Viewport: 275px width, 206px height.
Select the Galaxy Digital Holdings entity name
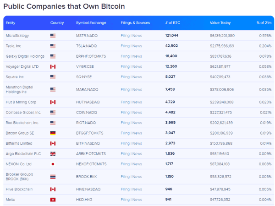coord(25,56)
